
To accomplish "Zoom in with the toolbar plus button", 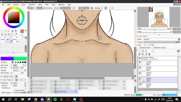I will pos(67,8).
